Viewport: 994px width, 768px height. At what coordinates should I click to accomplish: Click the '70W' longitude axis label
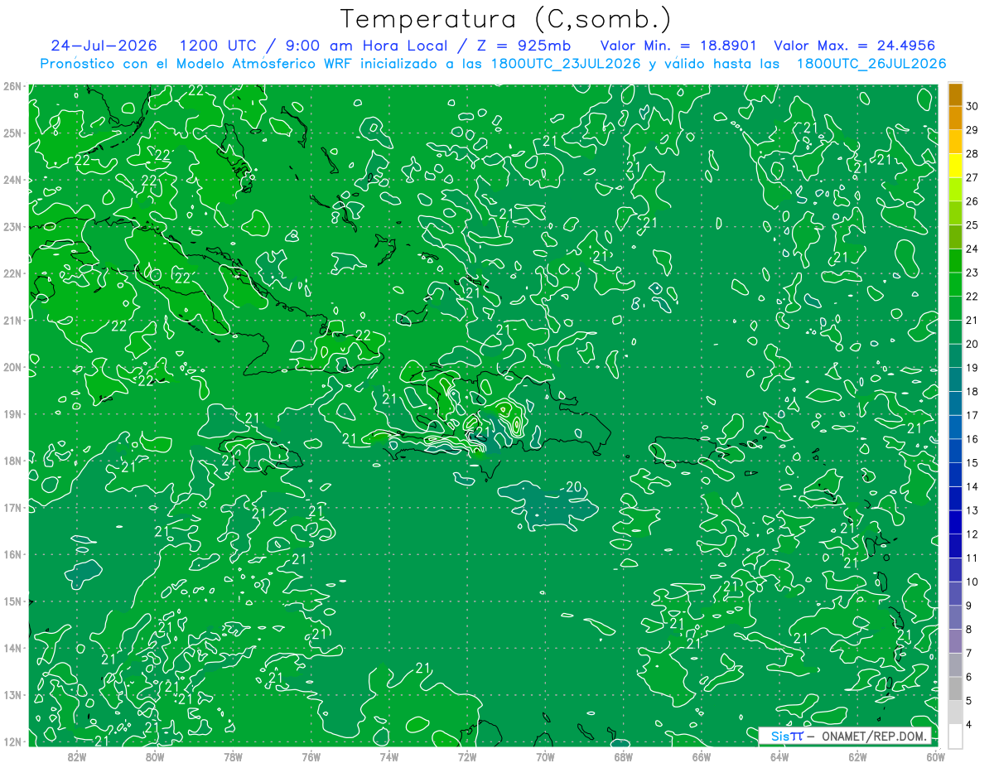click(x=545, y=756)
